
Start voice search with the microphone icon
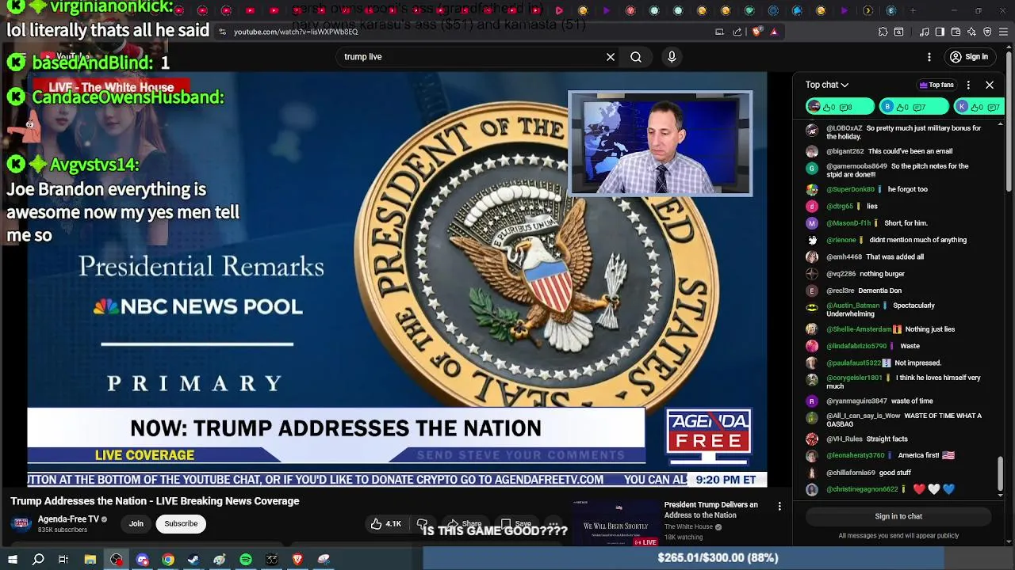(672, 57)
